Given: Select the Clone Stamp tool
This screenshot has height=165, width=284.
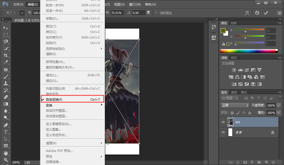Looking at the screenshot, I should coord(6,83).
